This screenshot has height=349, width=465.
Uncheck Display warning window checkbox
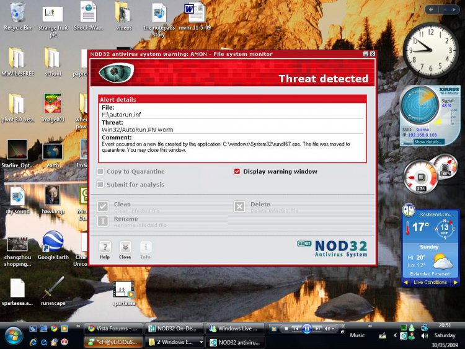point(237,171)
